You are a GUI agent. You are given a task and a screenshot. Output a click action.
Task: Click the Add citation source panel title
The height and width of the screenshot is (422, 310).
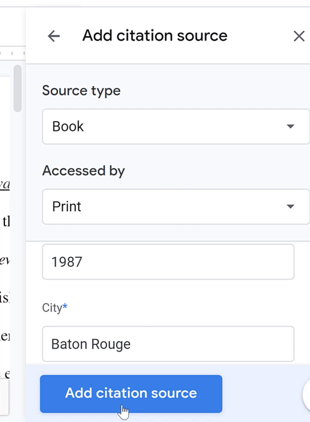pyautogui.click(x=155, y=35)
